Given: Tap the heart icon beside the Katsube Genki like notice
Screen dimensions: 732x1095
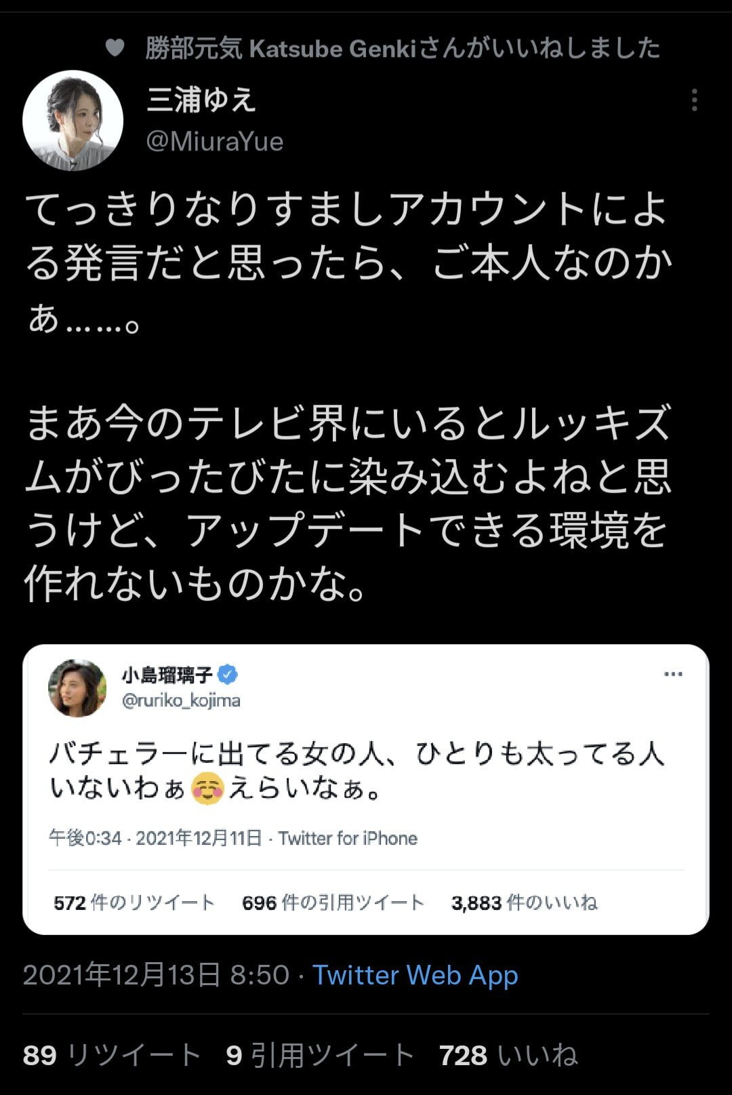Looking at the screenshot, I should coord(115,48).
